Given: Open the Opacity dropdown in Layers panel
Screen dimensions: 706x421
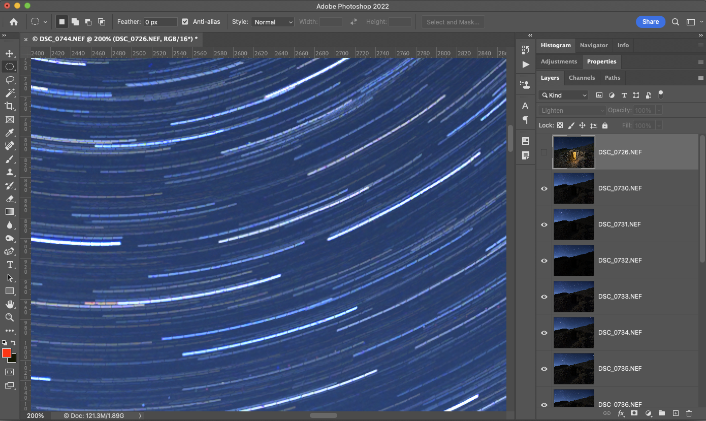Looking at the screenshot, I should click(x=659, y=110).
